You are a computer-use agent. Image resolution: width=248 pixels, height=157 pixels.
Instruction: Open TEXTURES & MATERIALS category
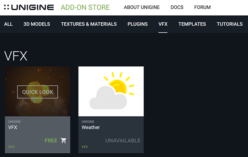[x=89, y=24]
